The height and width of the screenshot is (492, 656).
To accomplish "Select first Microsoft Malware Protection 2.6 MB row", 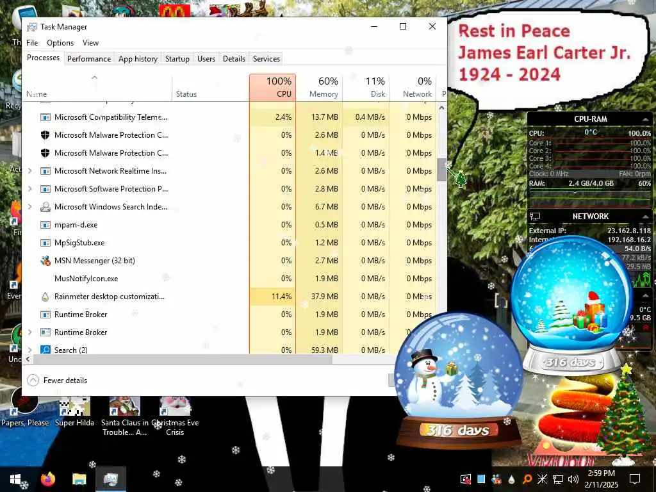I will pos(229,135).
